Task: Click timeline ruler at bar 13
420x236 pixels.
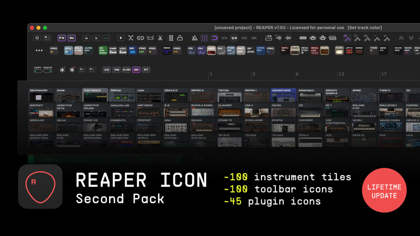Action: pos(341,74)
